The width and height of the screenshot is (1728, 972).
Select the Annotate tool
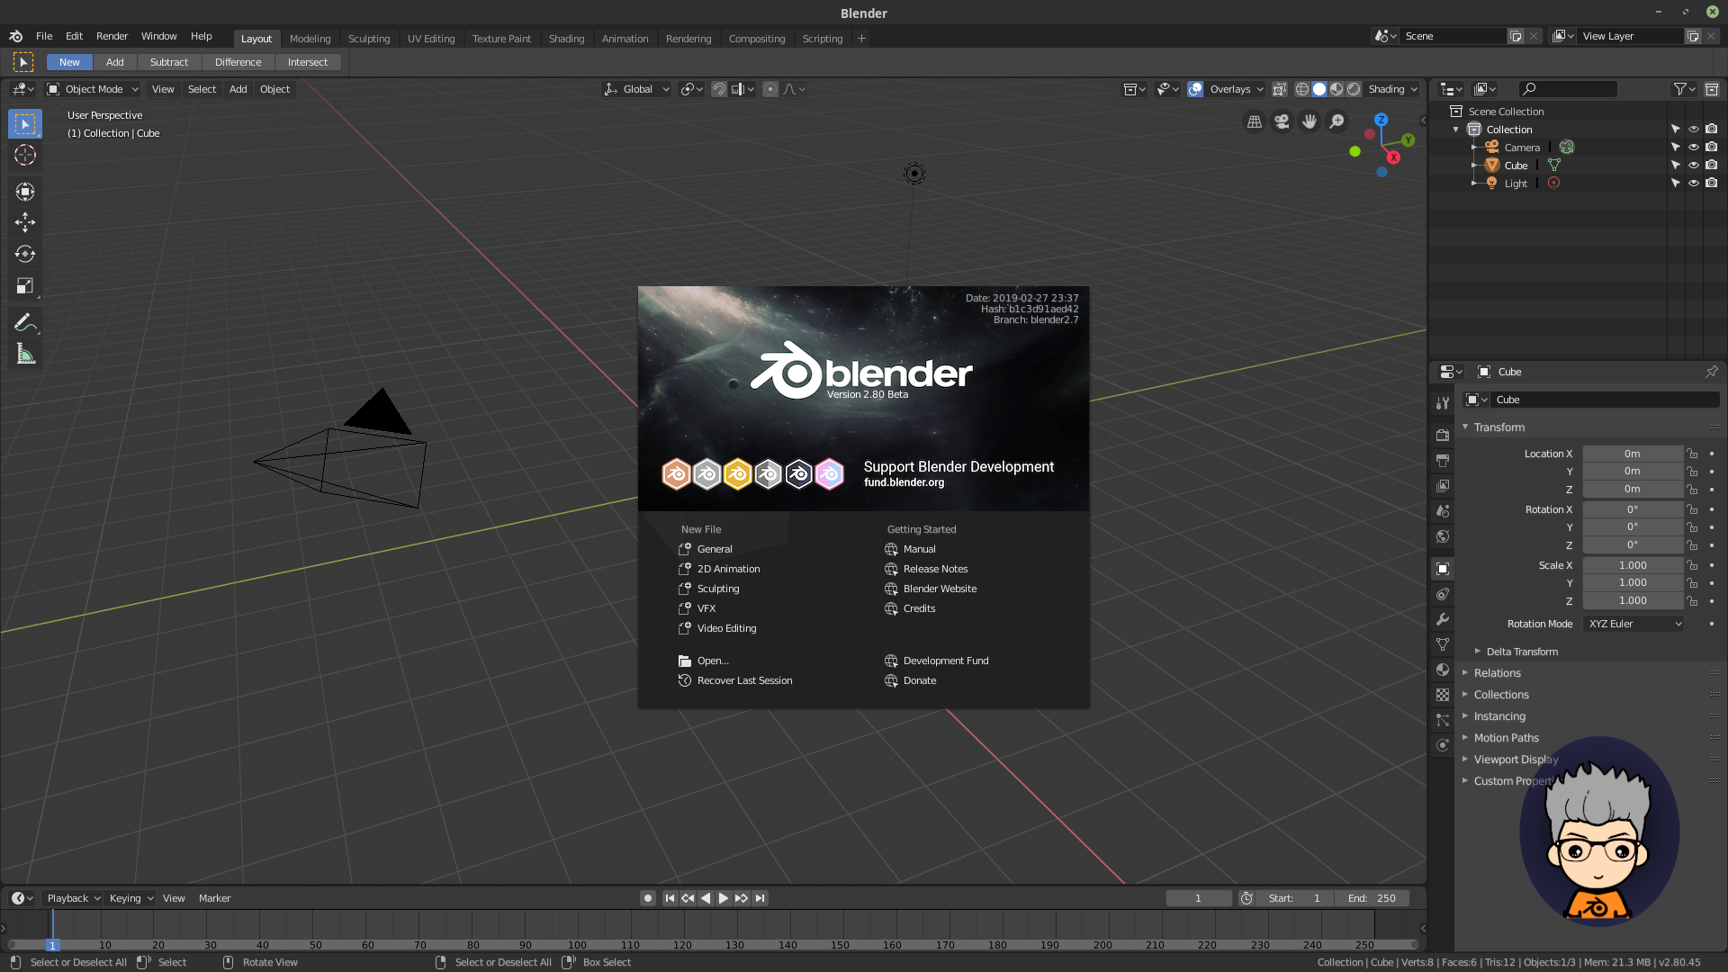25,322
